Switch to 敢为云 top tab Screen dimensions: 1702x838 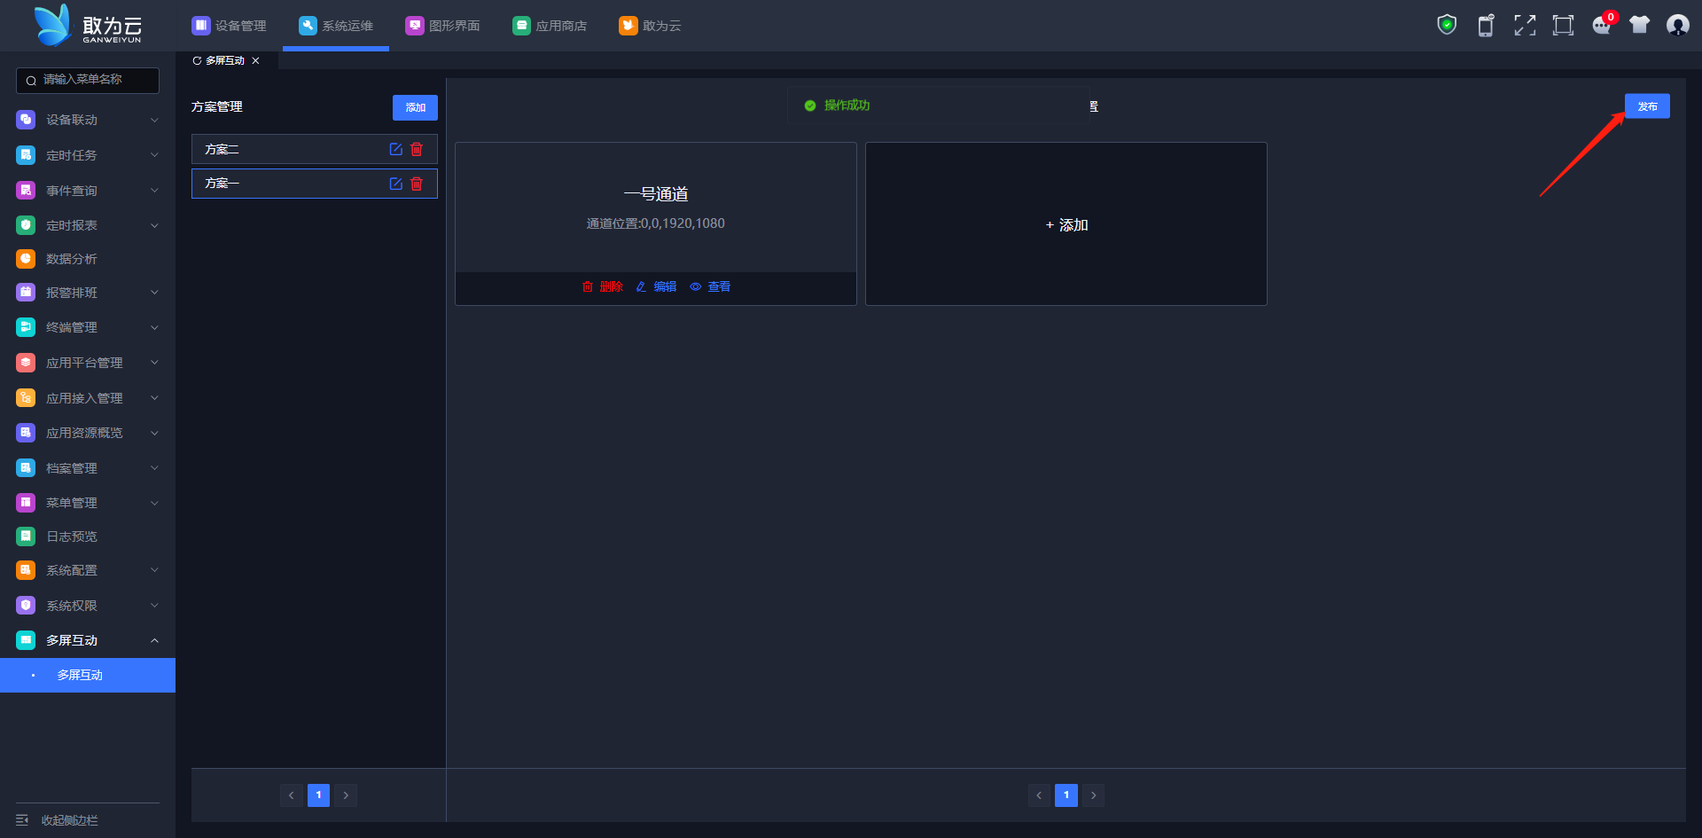click(x=650, y=26)
